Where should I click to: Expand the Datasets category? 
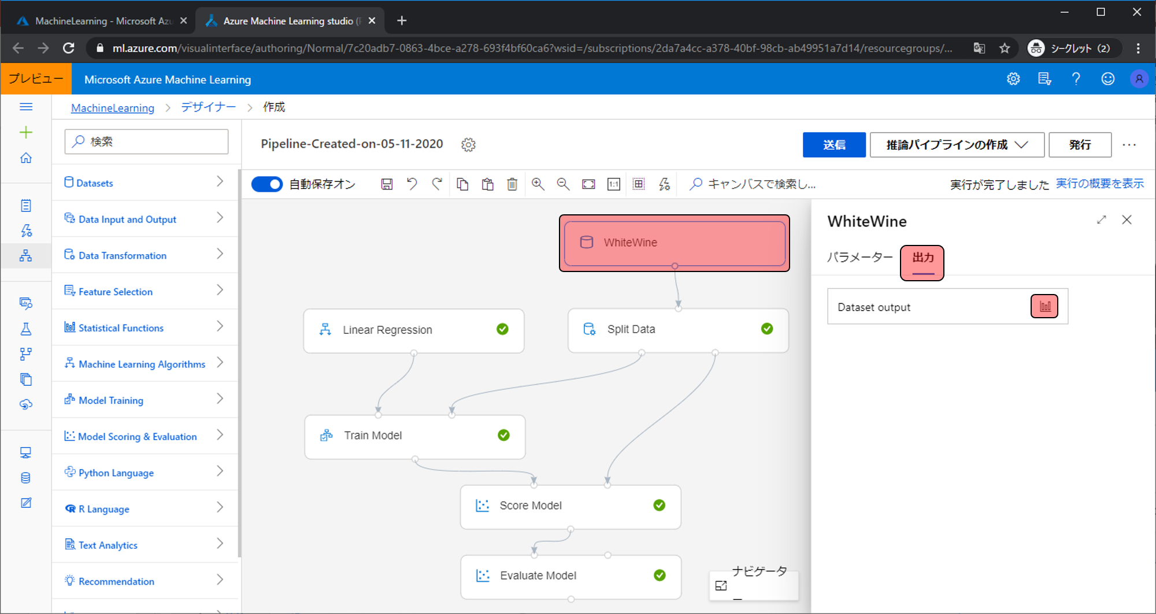[145, 183]
